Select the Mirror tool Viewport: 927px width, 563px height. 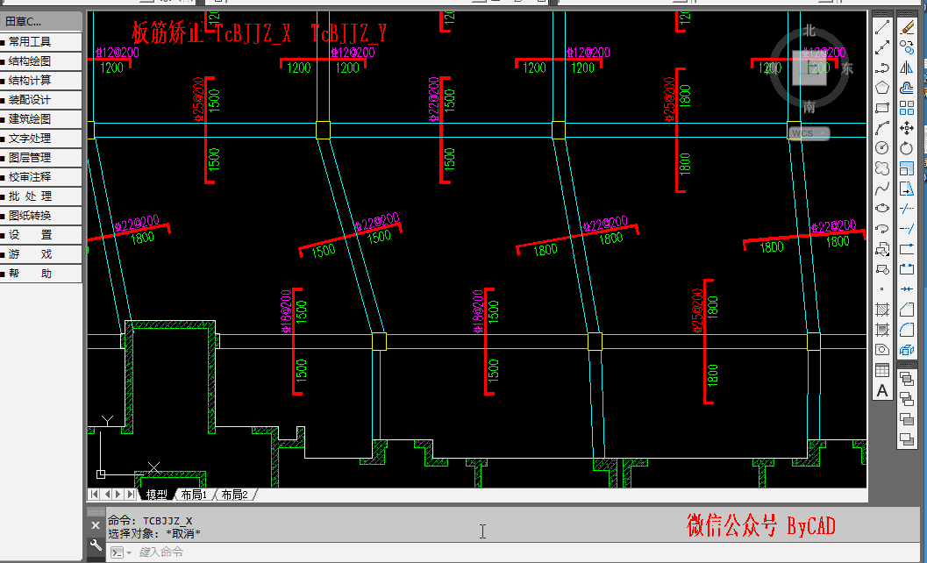pyautogui.click(x=907, y=68)
